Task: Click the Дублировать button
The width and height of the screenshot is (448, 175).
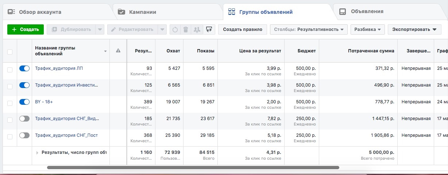Action: (71, 29)
